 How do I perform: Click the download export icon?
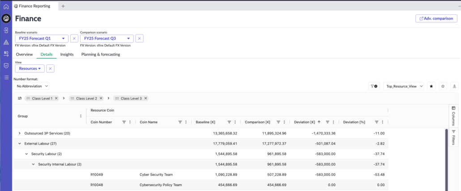click(x=454, y=86)
